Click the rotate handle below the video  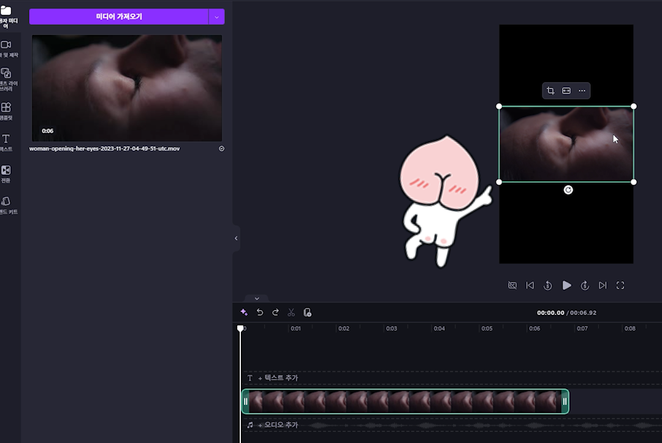tap(568, 190)
